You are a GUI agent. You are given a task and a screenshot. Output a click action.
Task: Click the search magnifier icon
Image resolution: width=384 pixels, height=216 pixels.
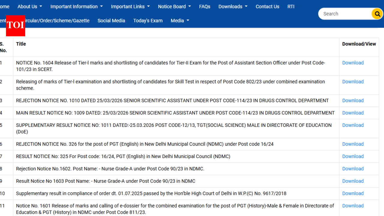(x=377, y=13)
